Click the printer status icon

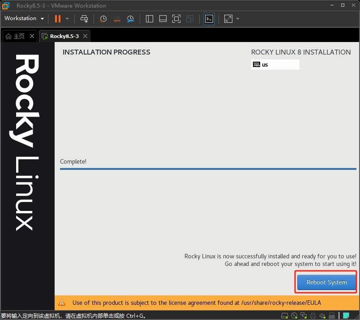tap(313, 316)
